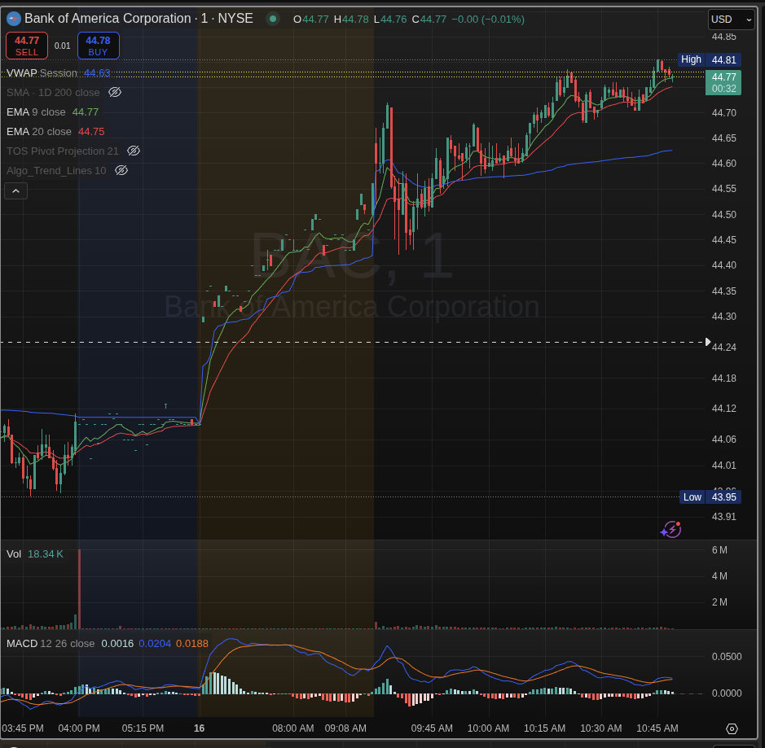Select the SMA 1D 200 close legend
Viewport: 765px width, 748px height.
(x=53, y=93)
